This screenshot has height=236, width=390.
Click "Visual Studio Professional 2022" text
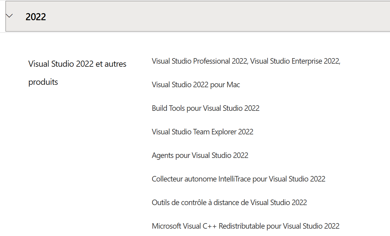(x=199, y=61)
